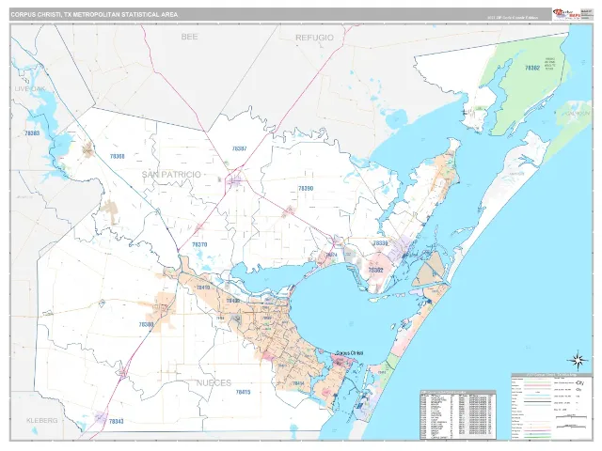
Task: Click ZIP code label 78410
Action: click(x=203, y=288)
